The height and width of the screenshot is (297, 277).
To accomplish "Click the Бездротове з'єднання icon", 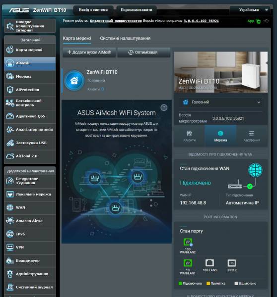I will [x=10, y=181].
